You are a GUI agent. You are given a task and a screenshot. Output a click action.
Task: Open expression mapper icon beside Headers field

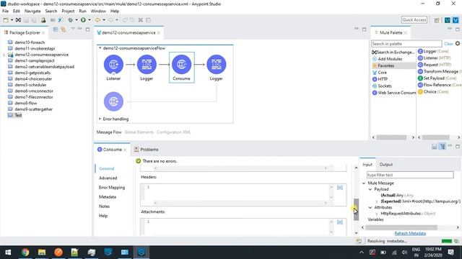click(x=340, y=188)
